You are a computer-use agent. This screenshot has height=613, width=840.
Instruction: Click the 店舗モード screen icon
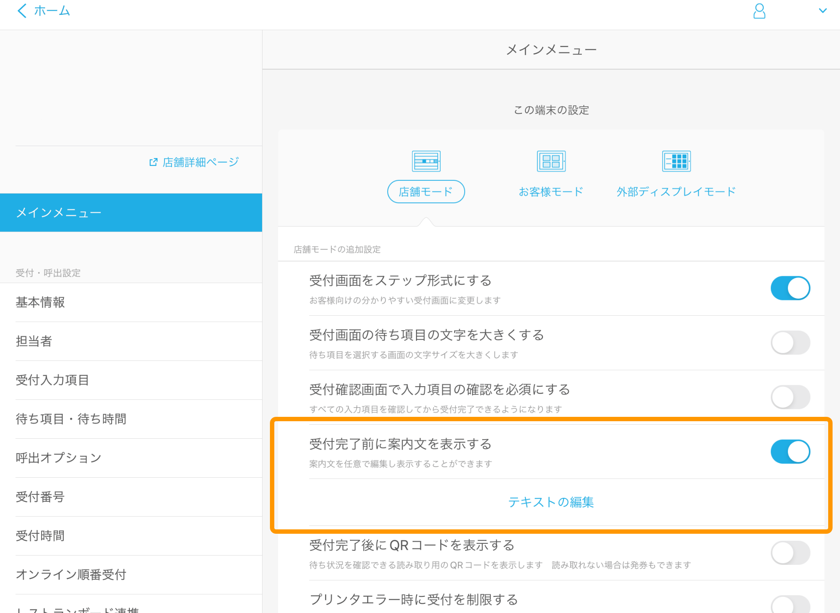(x=426, y=161)
